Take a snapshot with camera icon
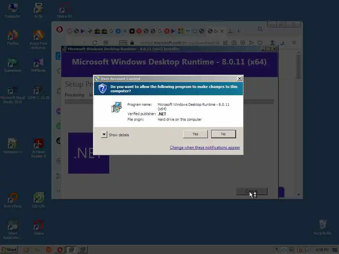The image size is (339, 254). click(234, 43)
